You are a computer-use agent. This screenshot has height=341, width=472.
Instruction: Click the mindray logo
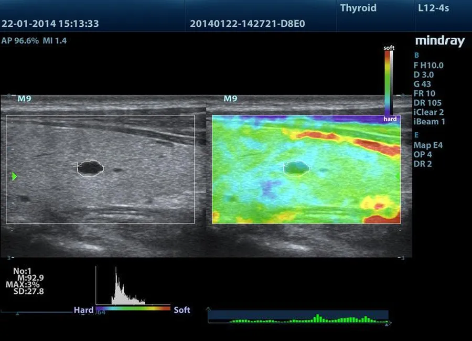(x=439, y=41)
